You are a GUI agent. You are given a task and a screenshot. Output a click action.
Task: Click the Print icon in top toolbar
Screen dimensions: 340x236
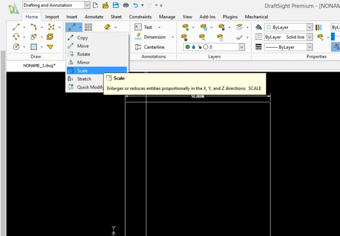[125, 5]
